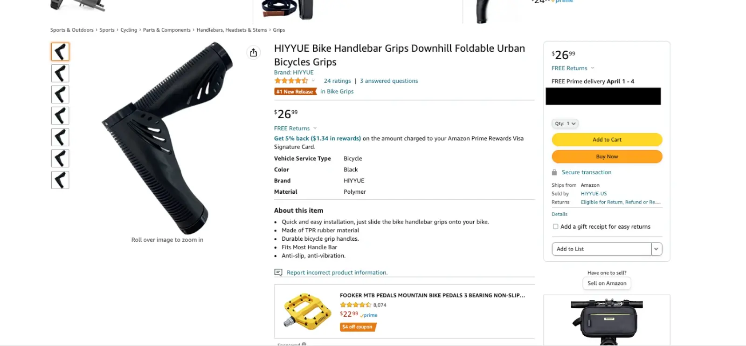Open the 3 answered questions link
This screenshot has height=346, width=746.
click(389, 81)
